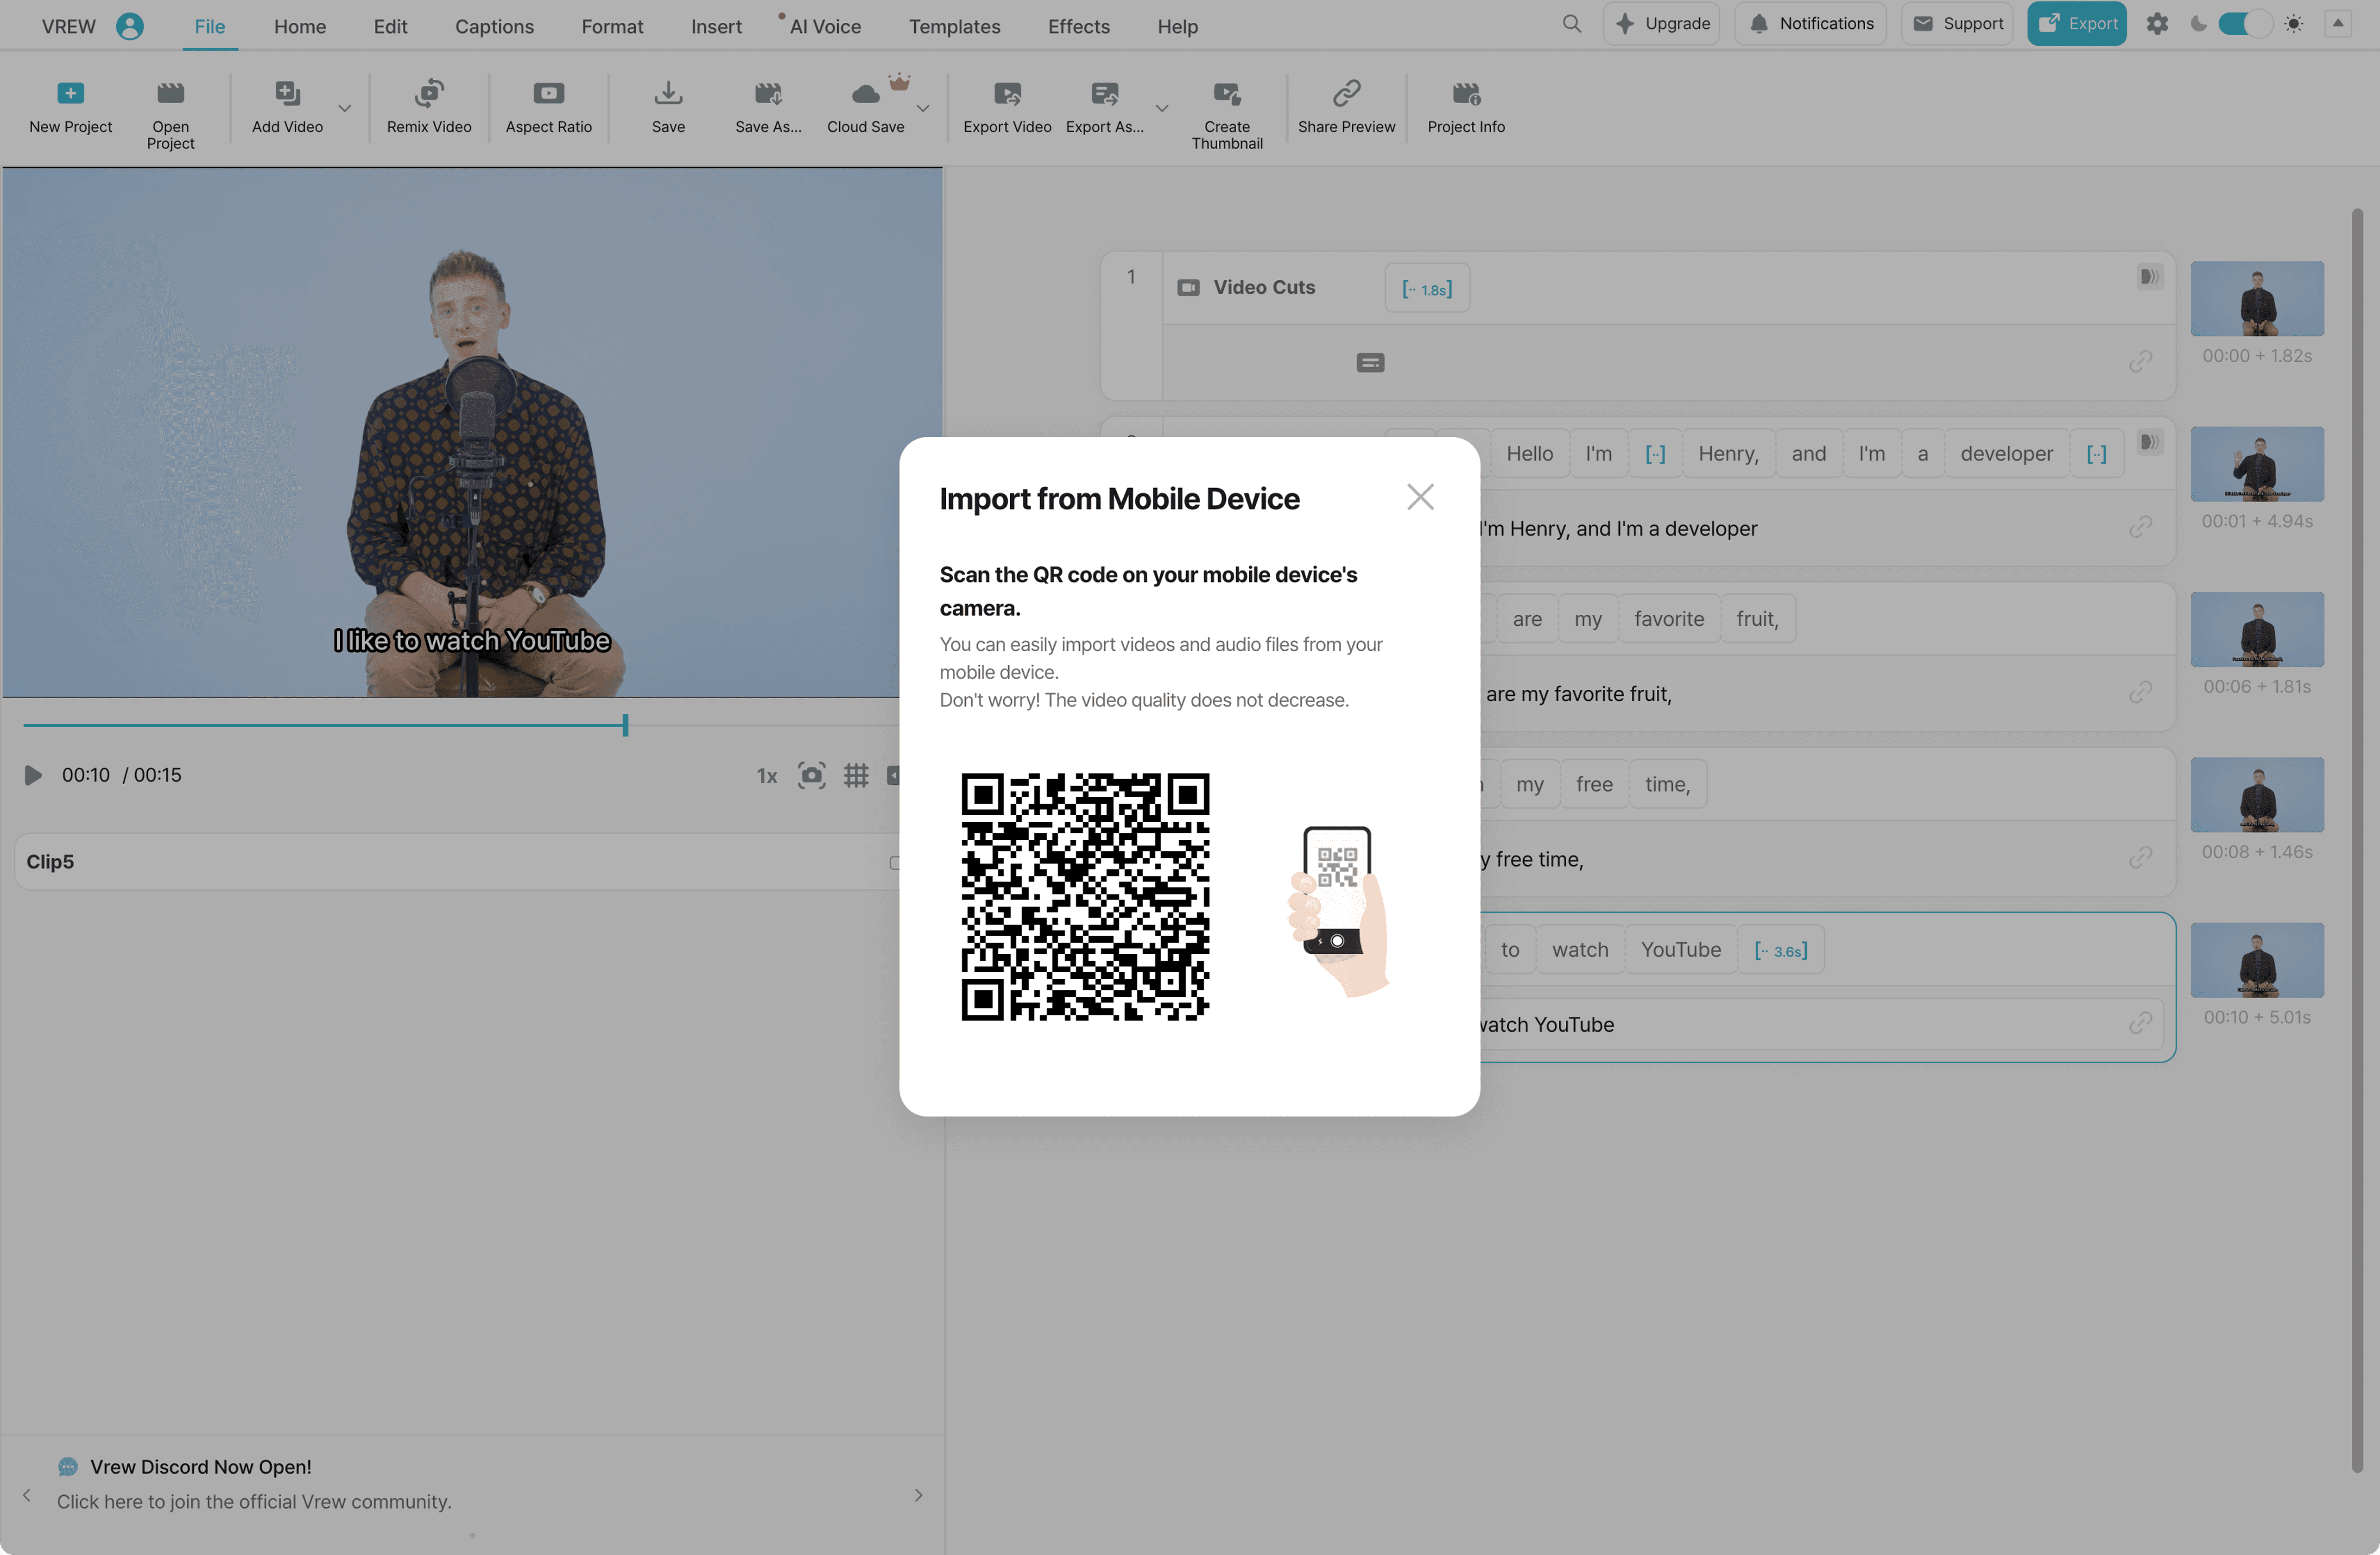Toggle the dark/light mode switch

coord(2245,24)
